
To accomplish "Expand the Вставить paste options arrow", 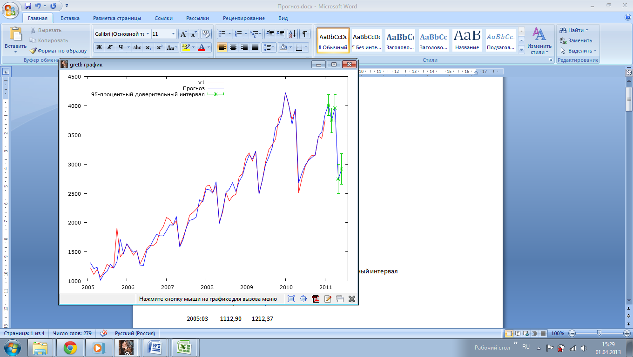I will click(x=16, y=52).
